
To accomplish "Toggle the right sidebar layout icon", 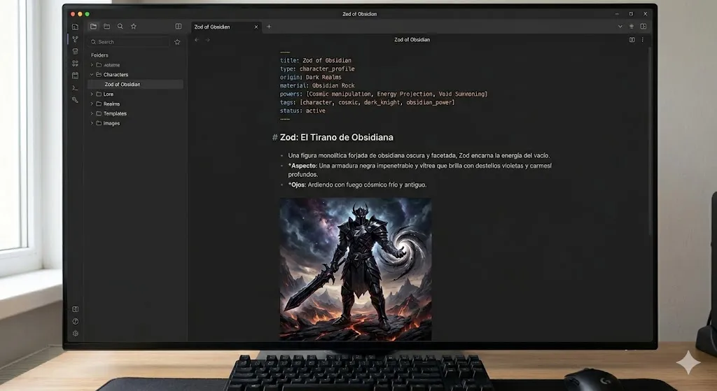I will click(x=643, y=27).
